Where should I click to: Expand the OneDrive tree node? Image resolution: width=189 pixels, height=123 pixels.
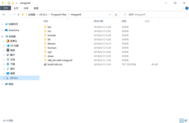(2, 30)
